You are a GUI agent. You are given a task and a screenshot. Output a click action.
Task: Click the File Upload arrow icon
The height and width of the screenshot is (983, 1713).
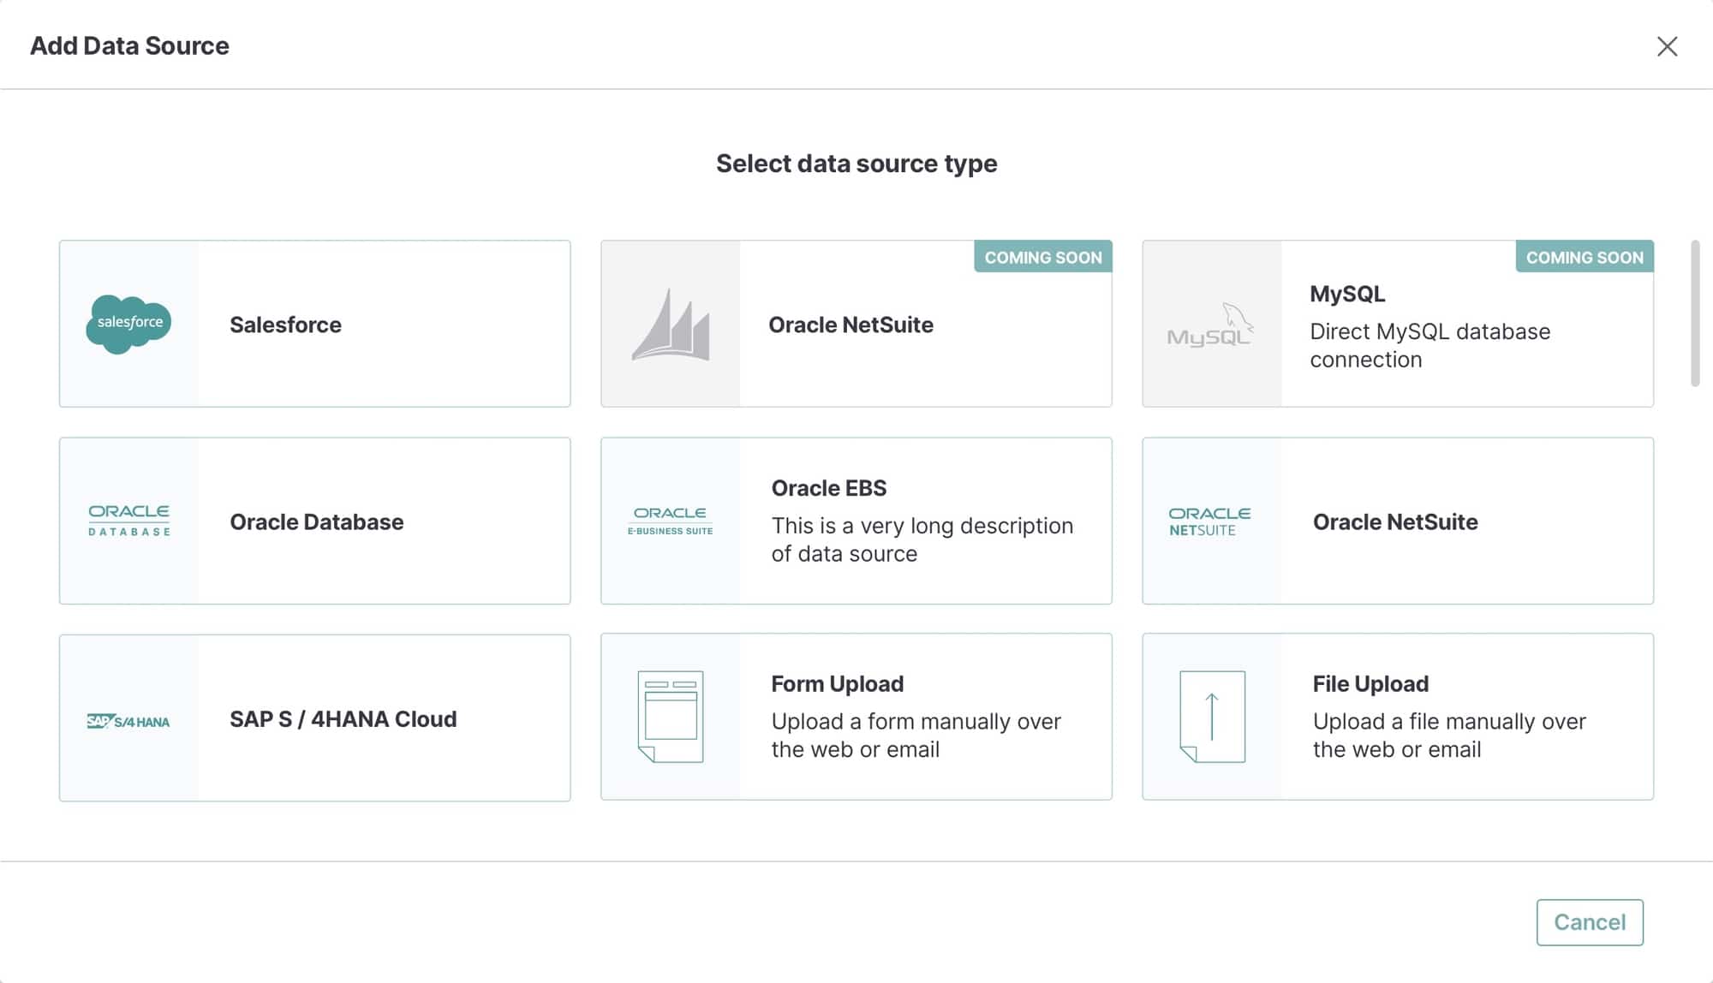coord(1212,716)
